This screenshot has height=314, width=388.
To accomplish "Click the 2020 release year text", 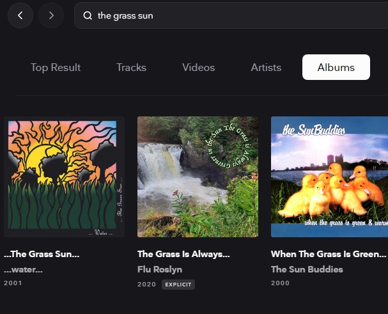I will pyautogui.click(x=146, y=285).
